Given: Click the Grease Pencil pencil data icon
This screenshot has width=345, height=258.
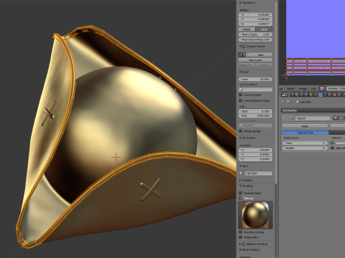Looking at the screenshot, I should pos(241,54).
